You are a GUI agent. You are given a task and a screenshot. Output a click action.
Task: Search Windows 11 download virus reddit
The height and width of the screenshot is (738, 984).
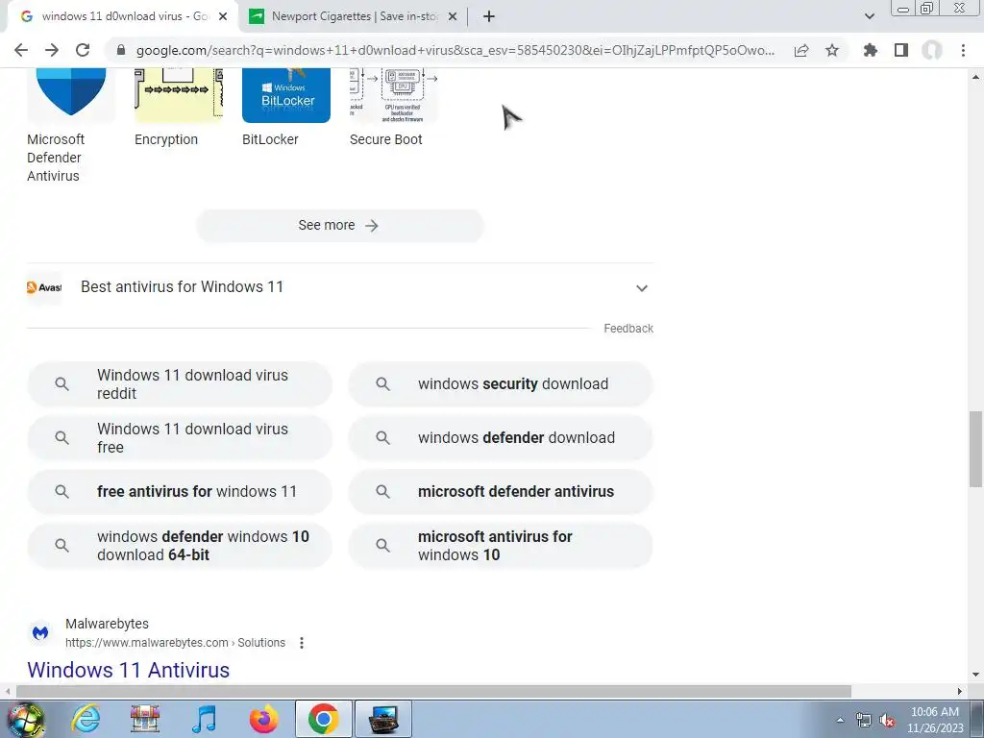click(x=180, y=384)
